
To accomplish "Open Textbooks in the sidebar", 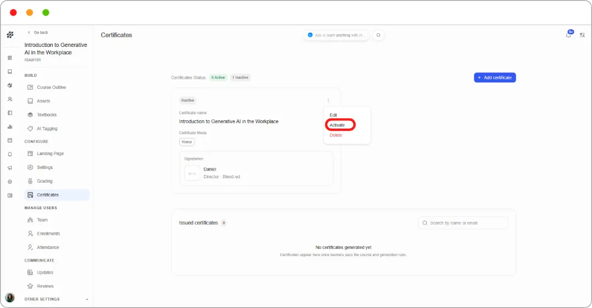I will pyautogui.click(x=56, y=115).
